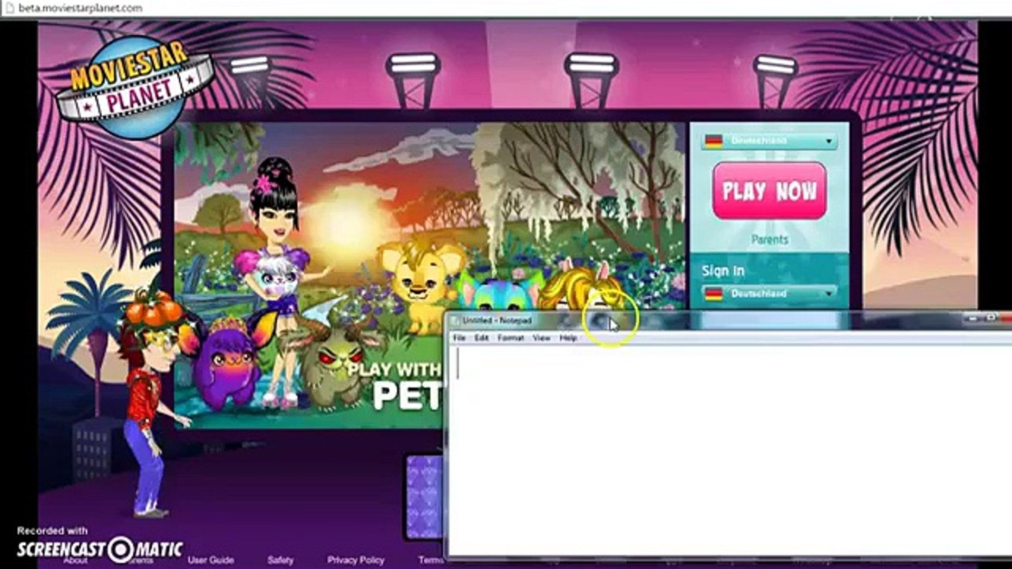This screenshot has width=1012, height=569.
Task: Open Notepad's File menu
Action: pyautogui.click(x=459, y=338)
